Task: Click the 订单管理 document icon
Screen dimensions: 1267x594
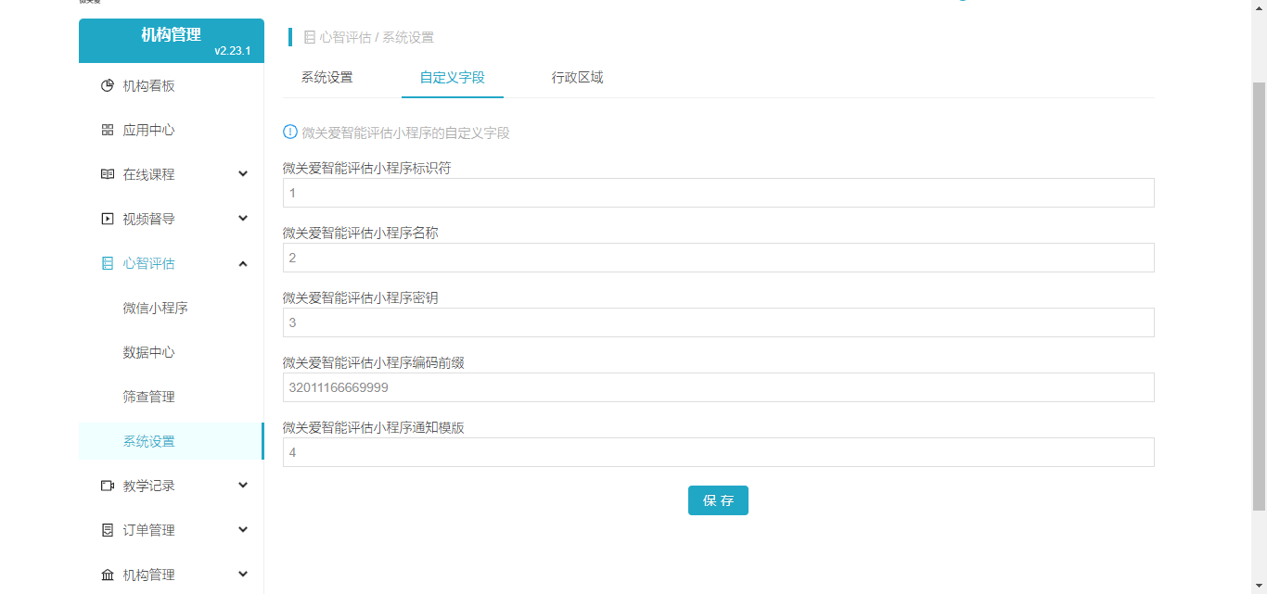Action: [108, 530]
